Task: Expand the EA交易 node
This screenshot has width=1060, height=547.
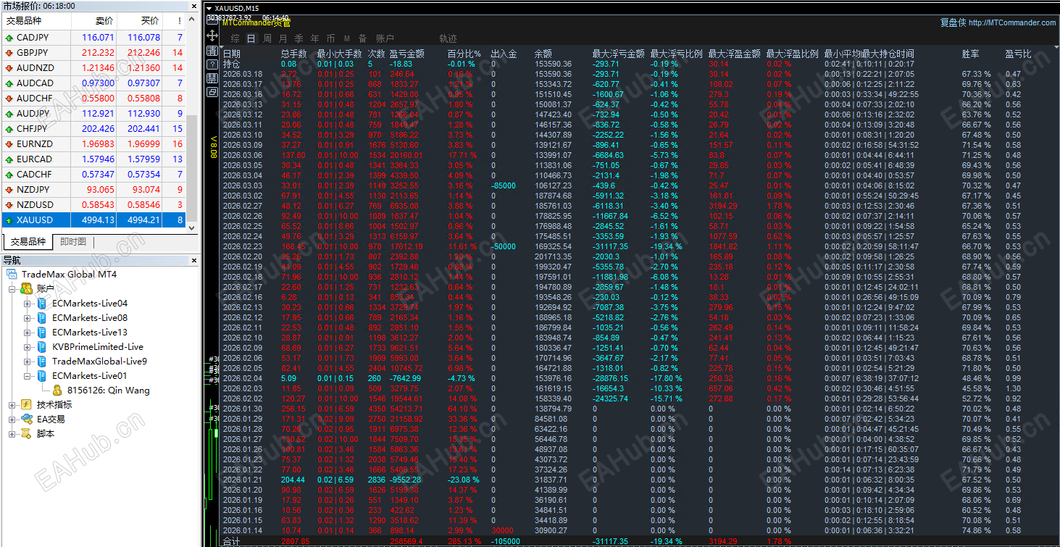Action: pos(12,419)
